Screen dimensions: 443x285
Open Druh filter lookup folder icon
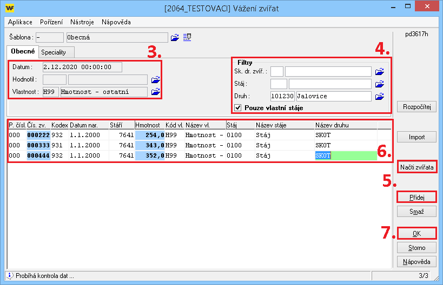[380, 96]
